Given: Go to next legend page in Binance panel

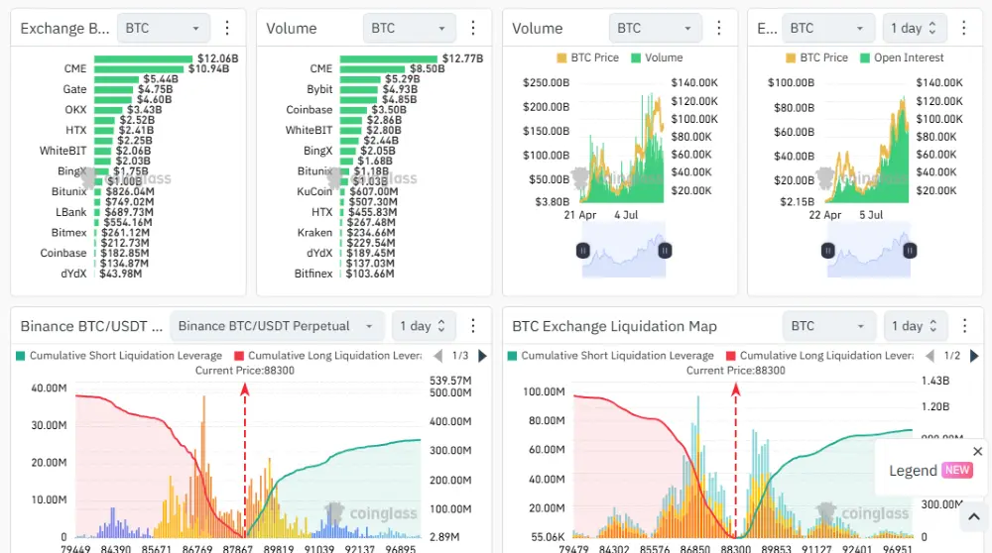Looking at the screenshot, I should click(483, 356).
